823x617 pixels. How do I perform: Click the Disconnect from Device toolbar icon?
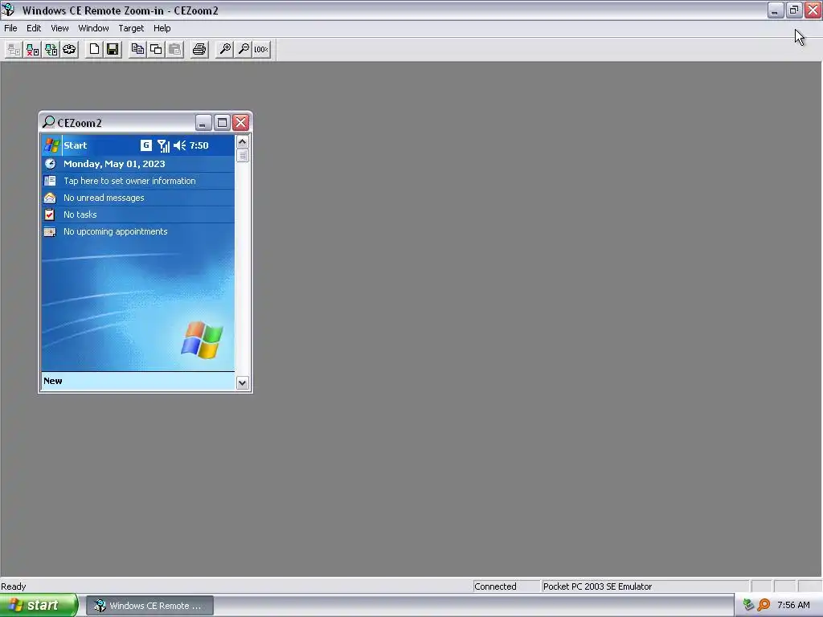[x=32, y=49]
